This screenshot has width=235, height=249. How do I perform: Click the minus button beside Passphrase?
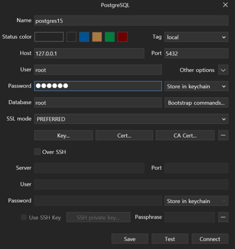[223, 217]
